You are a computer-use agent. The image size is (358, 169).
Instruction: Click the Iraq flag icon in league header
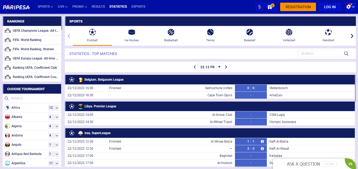pos(81,133)
